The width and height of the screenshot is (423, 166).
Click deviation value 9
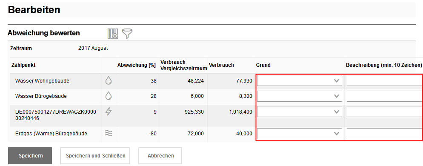tap(155, 112)
